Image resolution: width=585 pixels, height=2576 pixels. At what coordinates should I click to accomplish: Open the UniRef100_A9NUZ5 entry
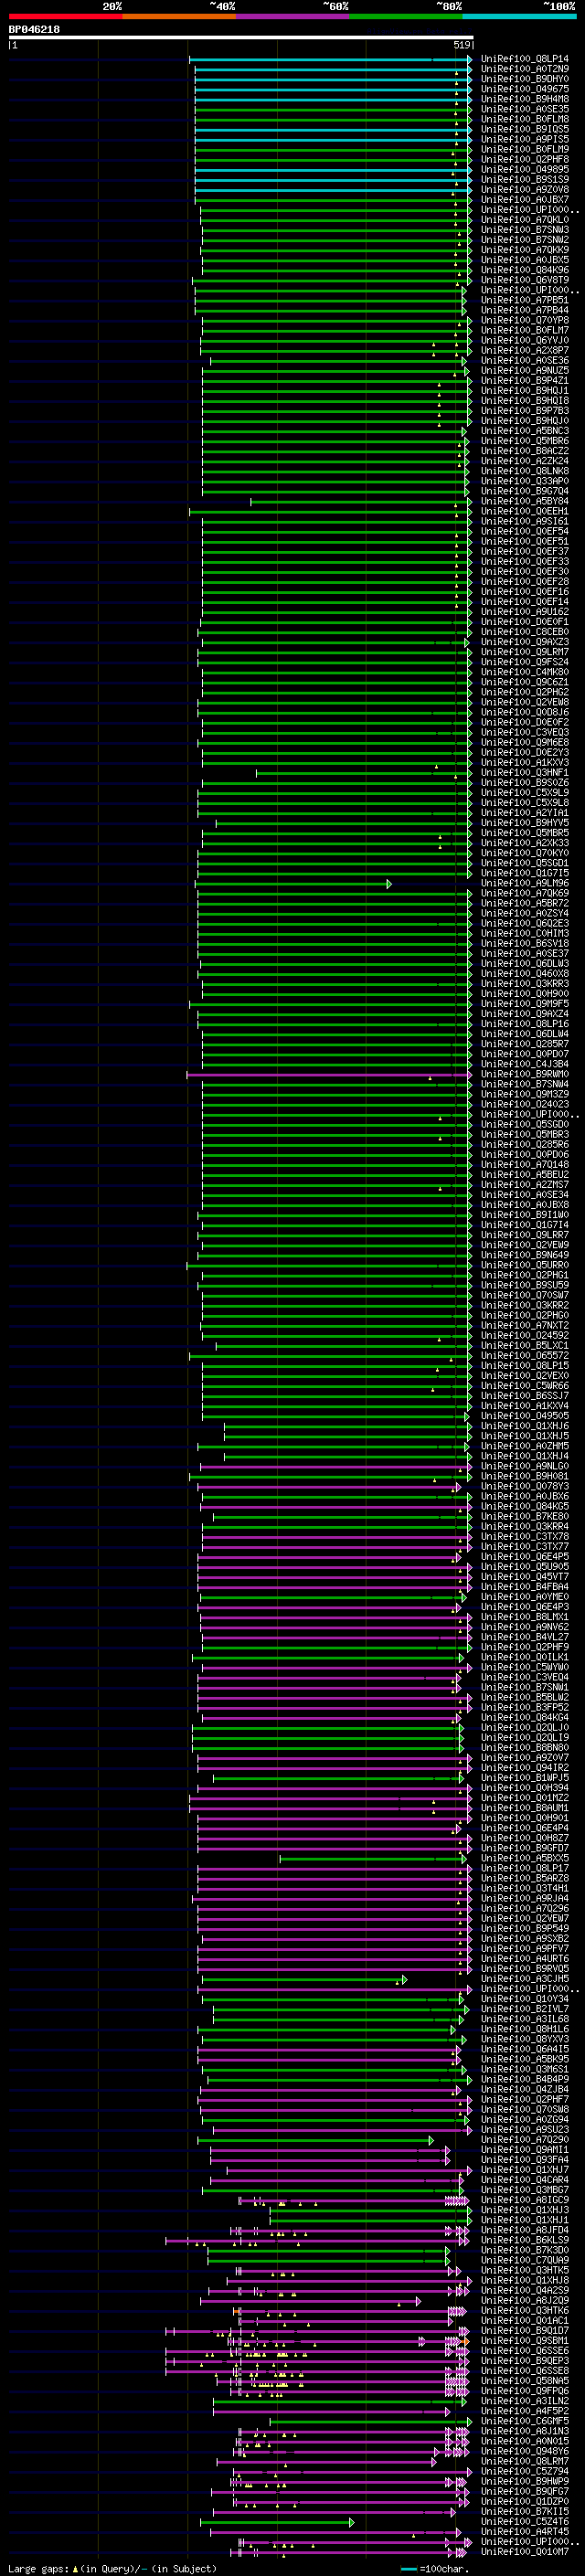pos(525,371)
